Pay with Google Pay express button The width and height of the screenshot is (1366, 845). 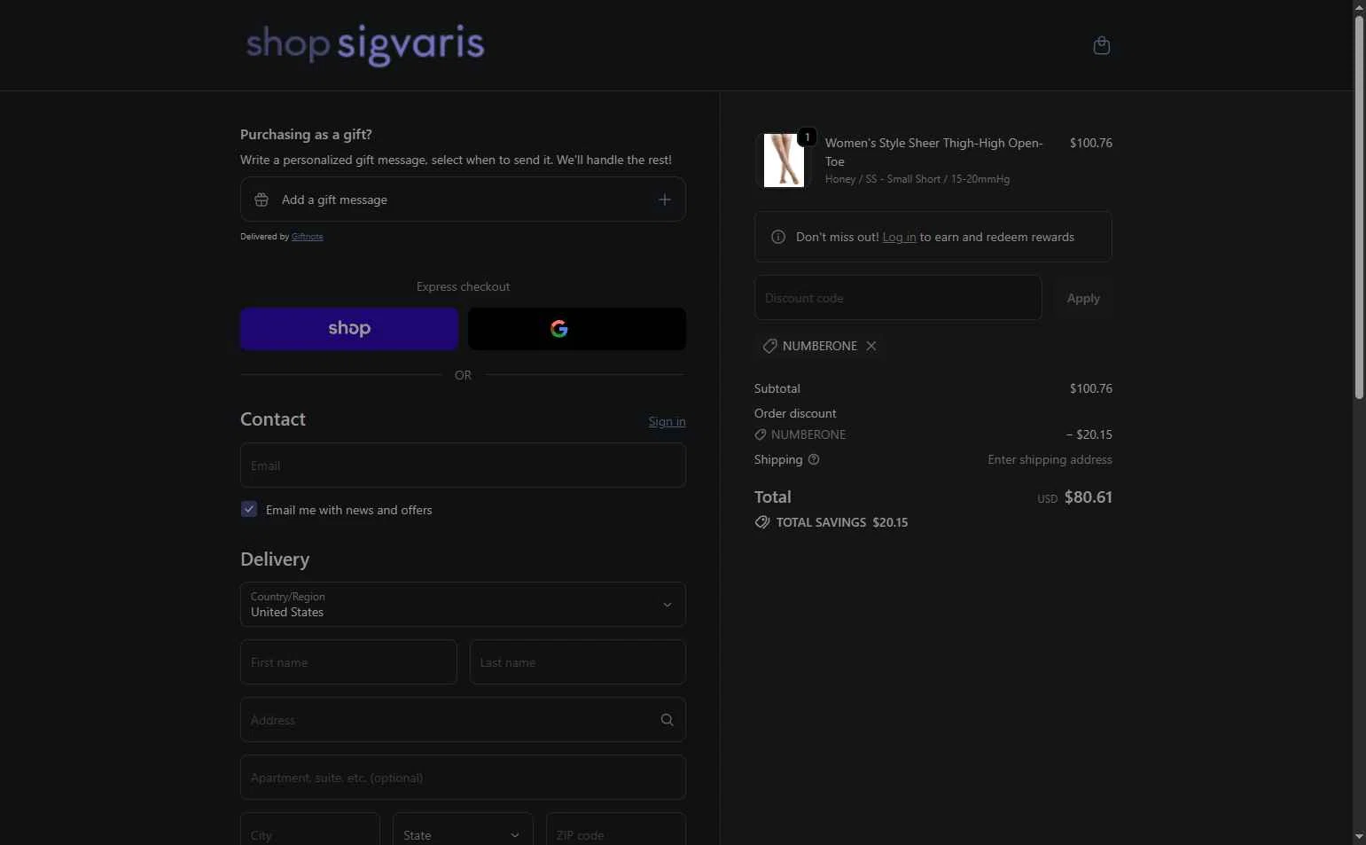[577, 329]
